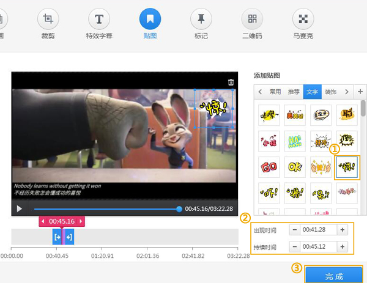Switch to the 推荐 sticker tab
367x283 pixels.
tap(294, 92)
